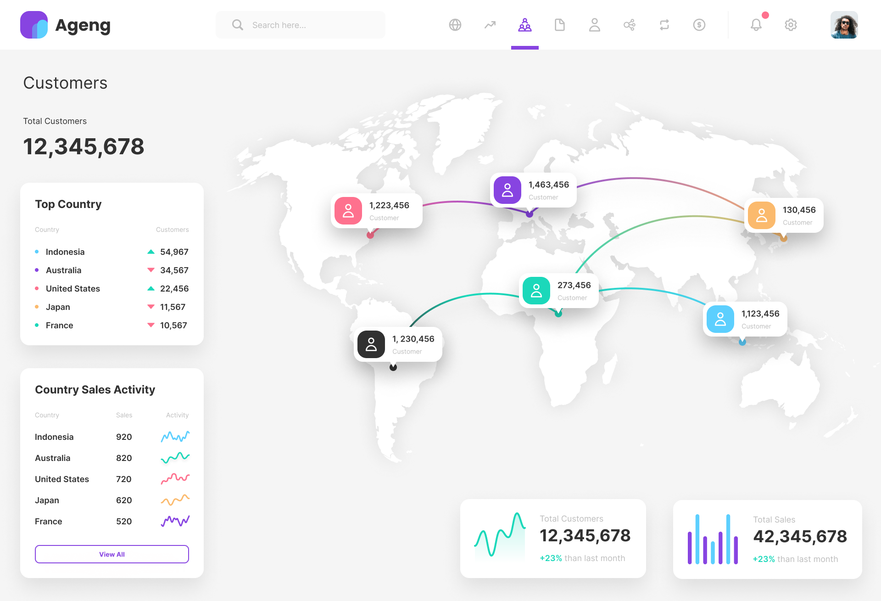
Task: Open the settings gear icon
Action: tap(791, 25)
